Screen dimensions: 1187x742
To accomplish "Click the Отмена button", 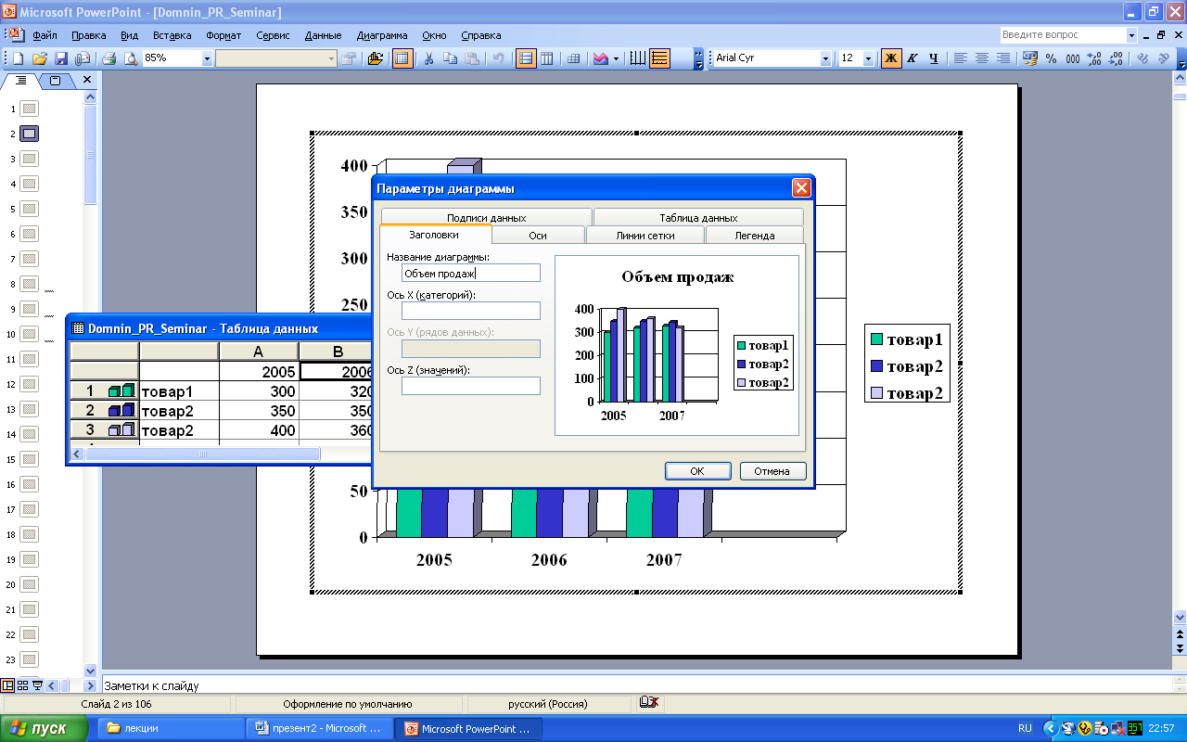I will (772, 471).
